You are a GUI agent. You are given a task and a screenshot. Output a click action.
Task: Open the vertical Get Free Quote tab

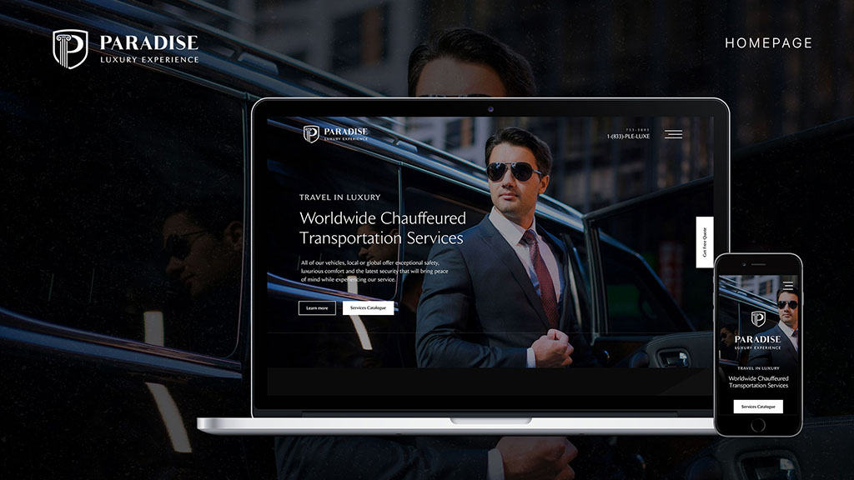click(x=704, y=242)
